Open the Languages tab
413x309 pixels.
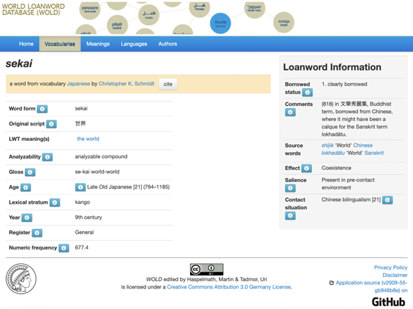coord(134,44)
